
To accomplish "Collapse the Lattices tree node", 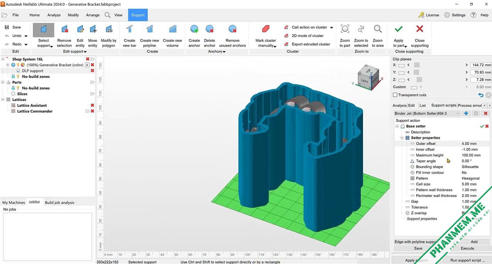I will [x=3, y=100].
